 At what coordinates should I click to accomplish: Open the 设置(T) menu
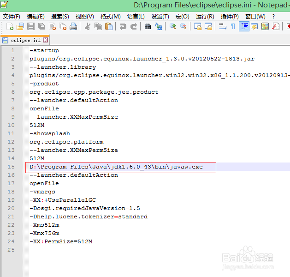point(160,17)
